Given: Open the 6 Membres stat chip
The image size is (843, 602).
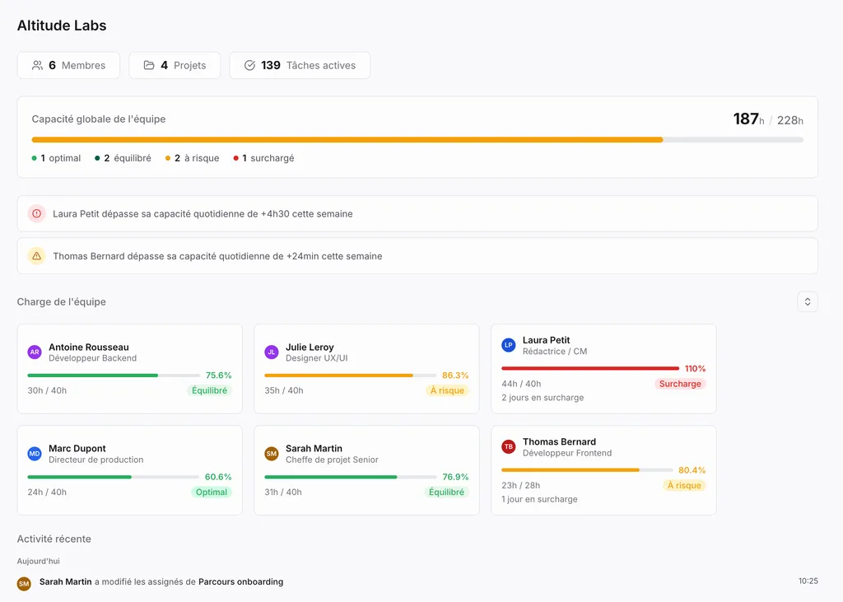Looking at the screenshot, I should pyautogui.click(x=68, y=65).
